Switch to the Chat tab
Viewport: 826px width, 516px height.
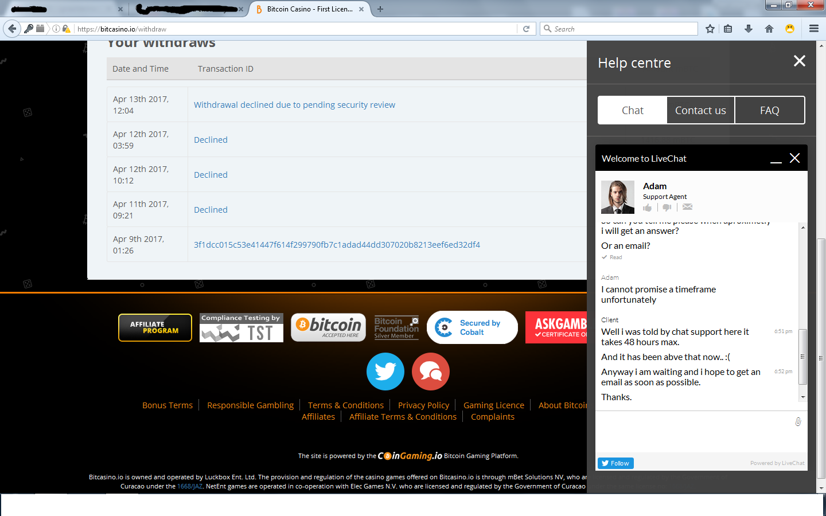(633, 110)
